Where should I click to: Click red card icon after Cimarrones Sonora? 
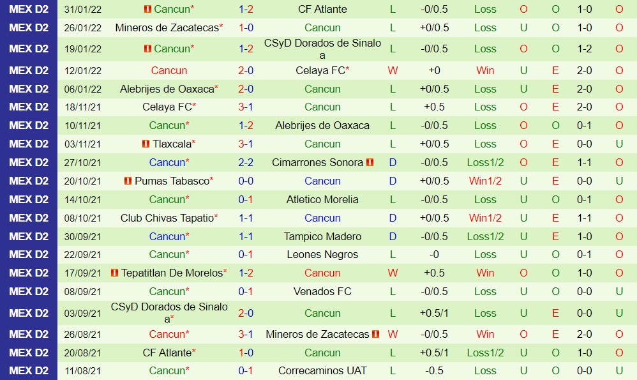370,162
